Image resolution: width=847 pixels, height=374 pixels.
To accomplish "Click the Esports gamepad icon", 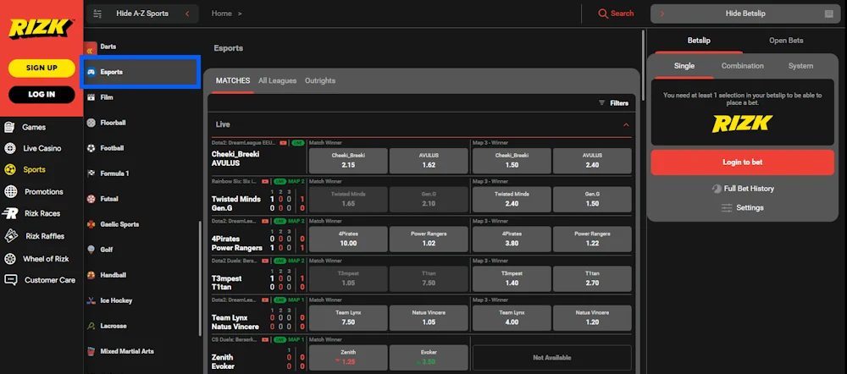I will (91, 72).
